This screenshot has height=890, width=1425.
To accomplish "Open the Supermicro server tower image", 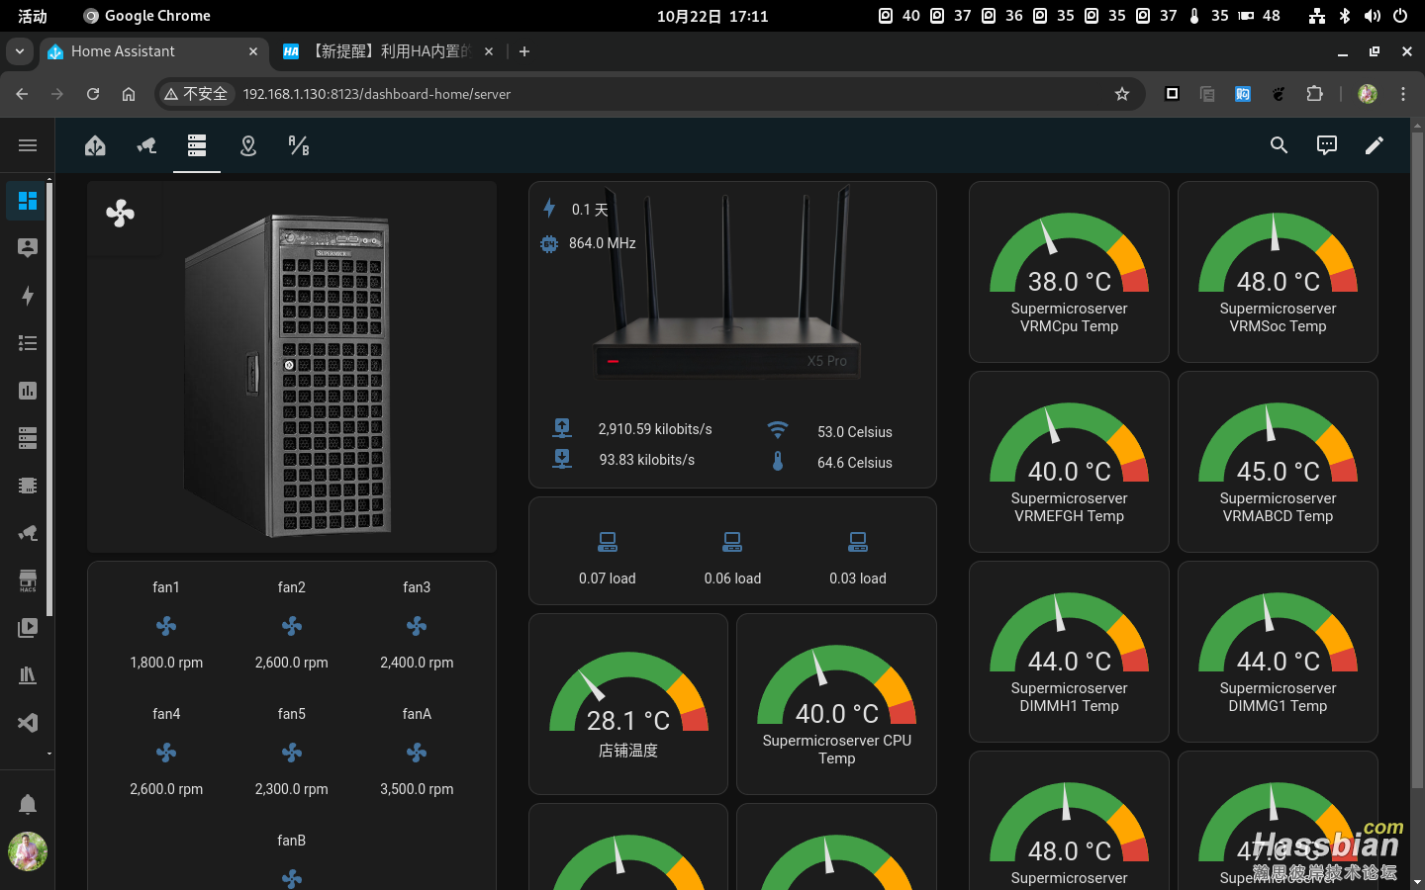I will point(289,376).
